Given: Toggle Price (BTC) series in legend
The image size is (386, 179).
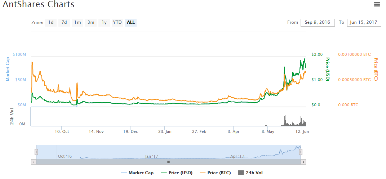Looking at the screenshot, I should [215, 173].
